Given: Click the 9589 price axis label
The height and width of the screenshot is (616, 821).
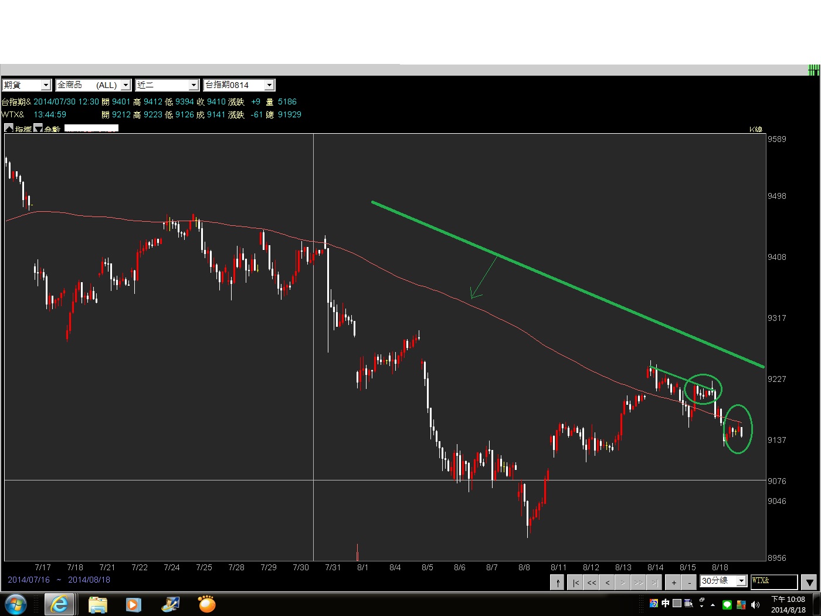Looking at the screenshot, I should (x=777, y=139).
